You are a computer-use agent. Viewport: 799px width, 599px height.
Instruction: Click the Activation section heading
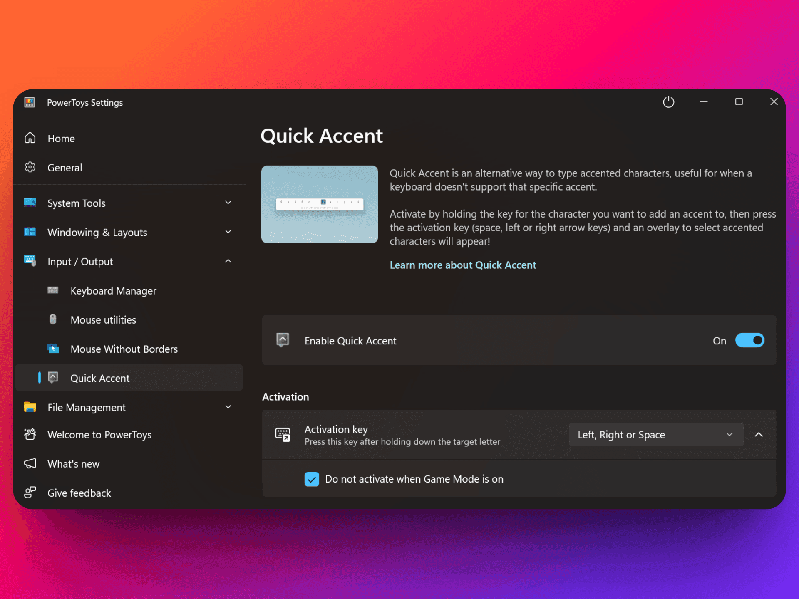point(285,397)
